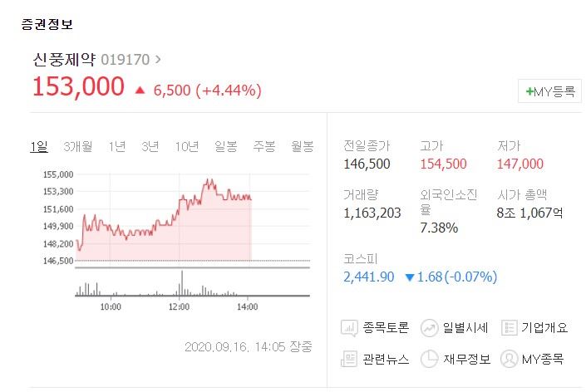Click the red up-triangle price indicator
This screenshot has height=392, width=586.
140,90
